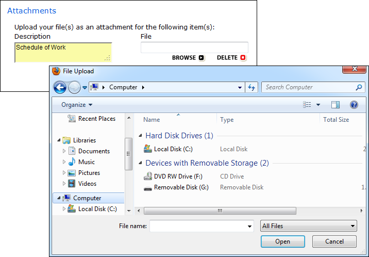Screen dimensions: 369x257
Task: Select Removable Disk (G:) drive icon
Action: [x=148, y=187]
